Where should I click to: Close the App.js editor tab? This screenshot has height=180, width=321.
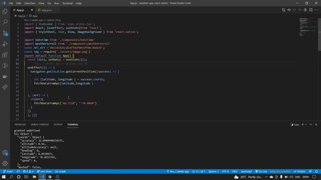32,10
